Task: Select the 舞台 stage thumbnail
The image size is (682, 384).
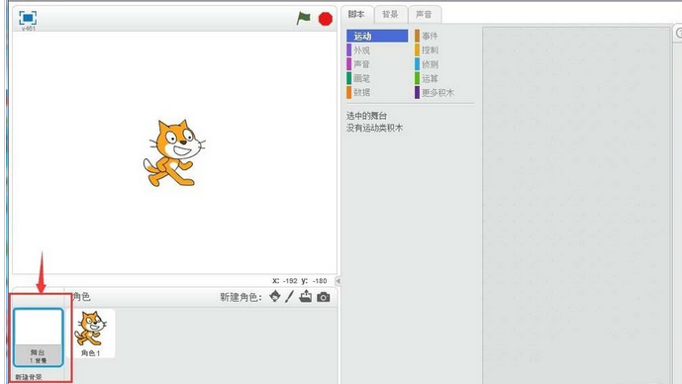Action: [x=39, y=337]
